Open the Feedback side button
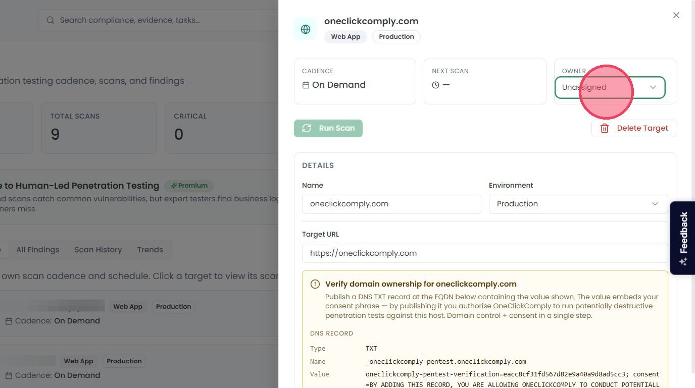695x388 pixels. click(x=682, y=238)
